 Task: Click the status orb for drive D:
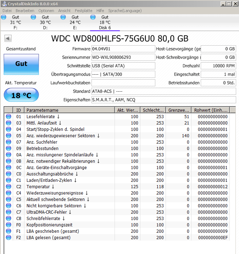pos(33,17)
